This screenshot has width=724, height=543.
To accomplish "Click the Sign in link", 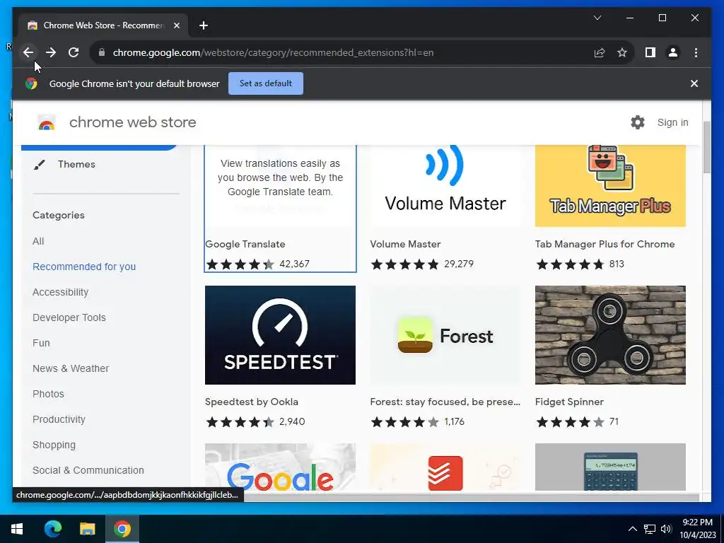I will (x=673, y=122).
